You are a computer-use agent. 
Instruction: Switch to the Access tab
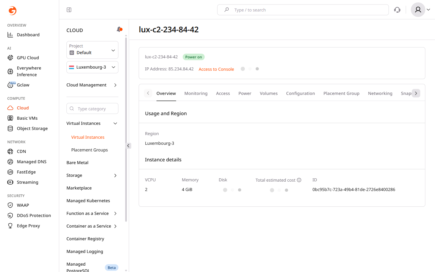click(x=223, y=93)
